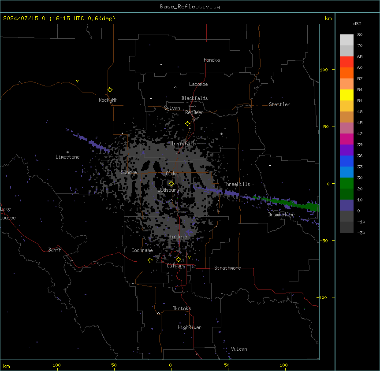Click the 80 value on the dBZ legend
The width and height of the screenshot is (380, 371).
pos(360,34)
